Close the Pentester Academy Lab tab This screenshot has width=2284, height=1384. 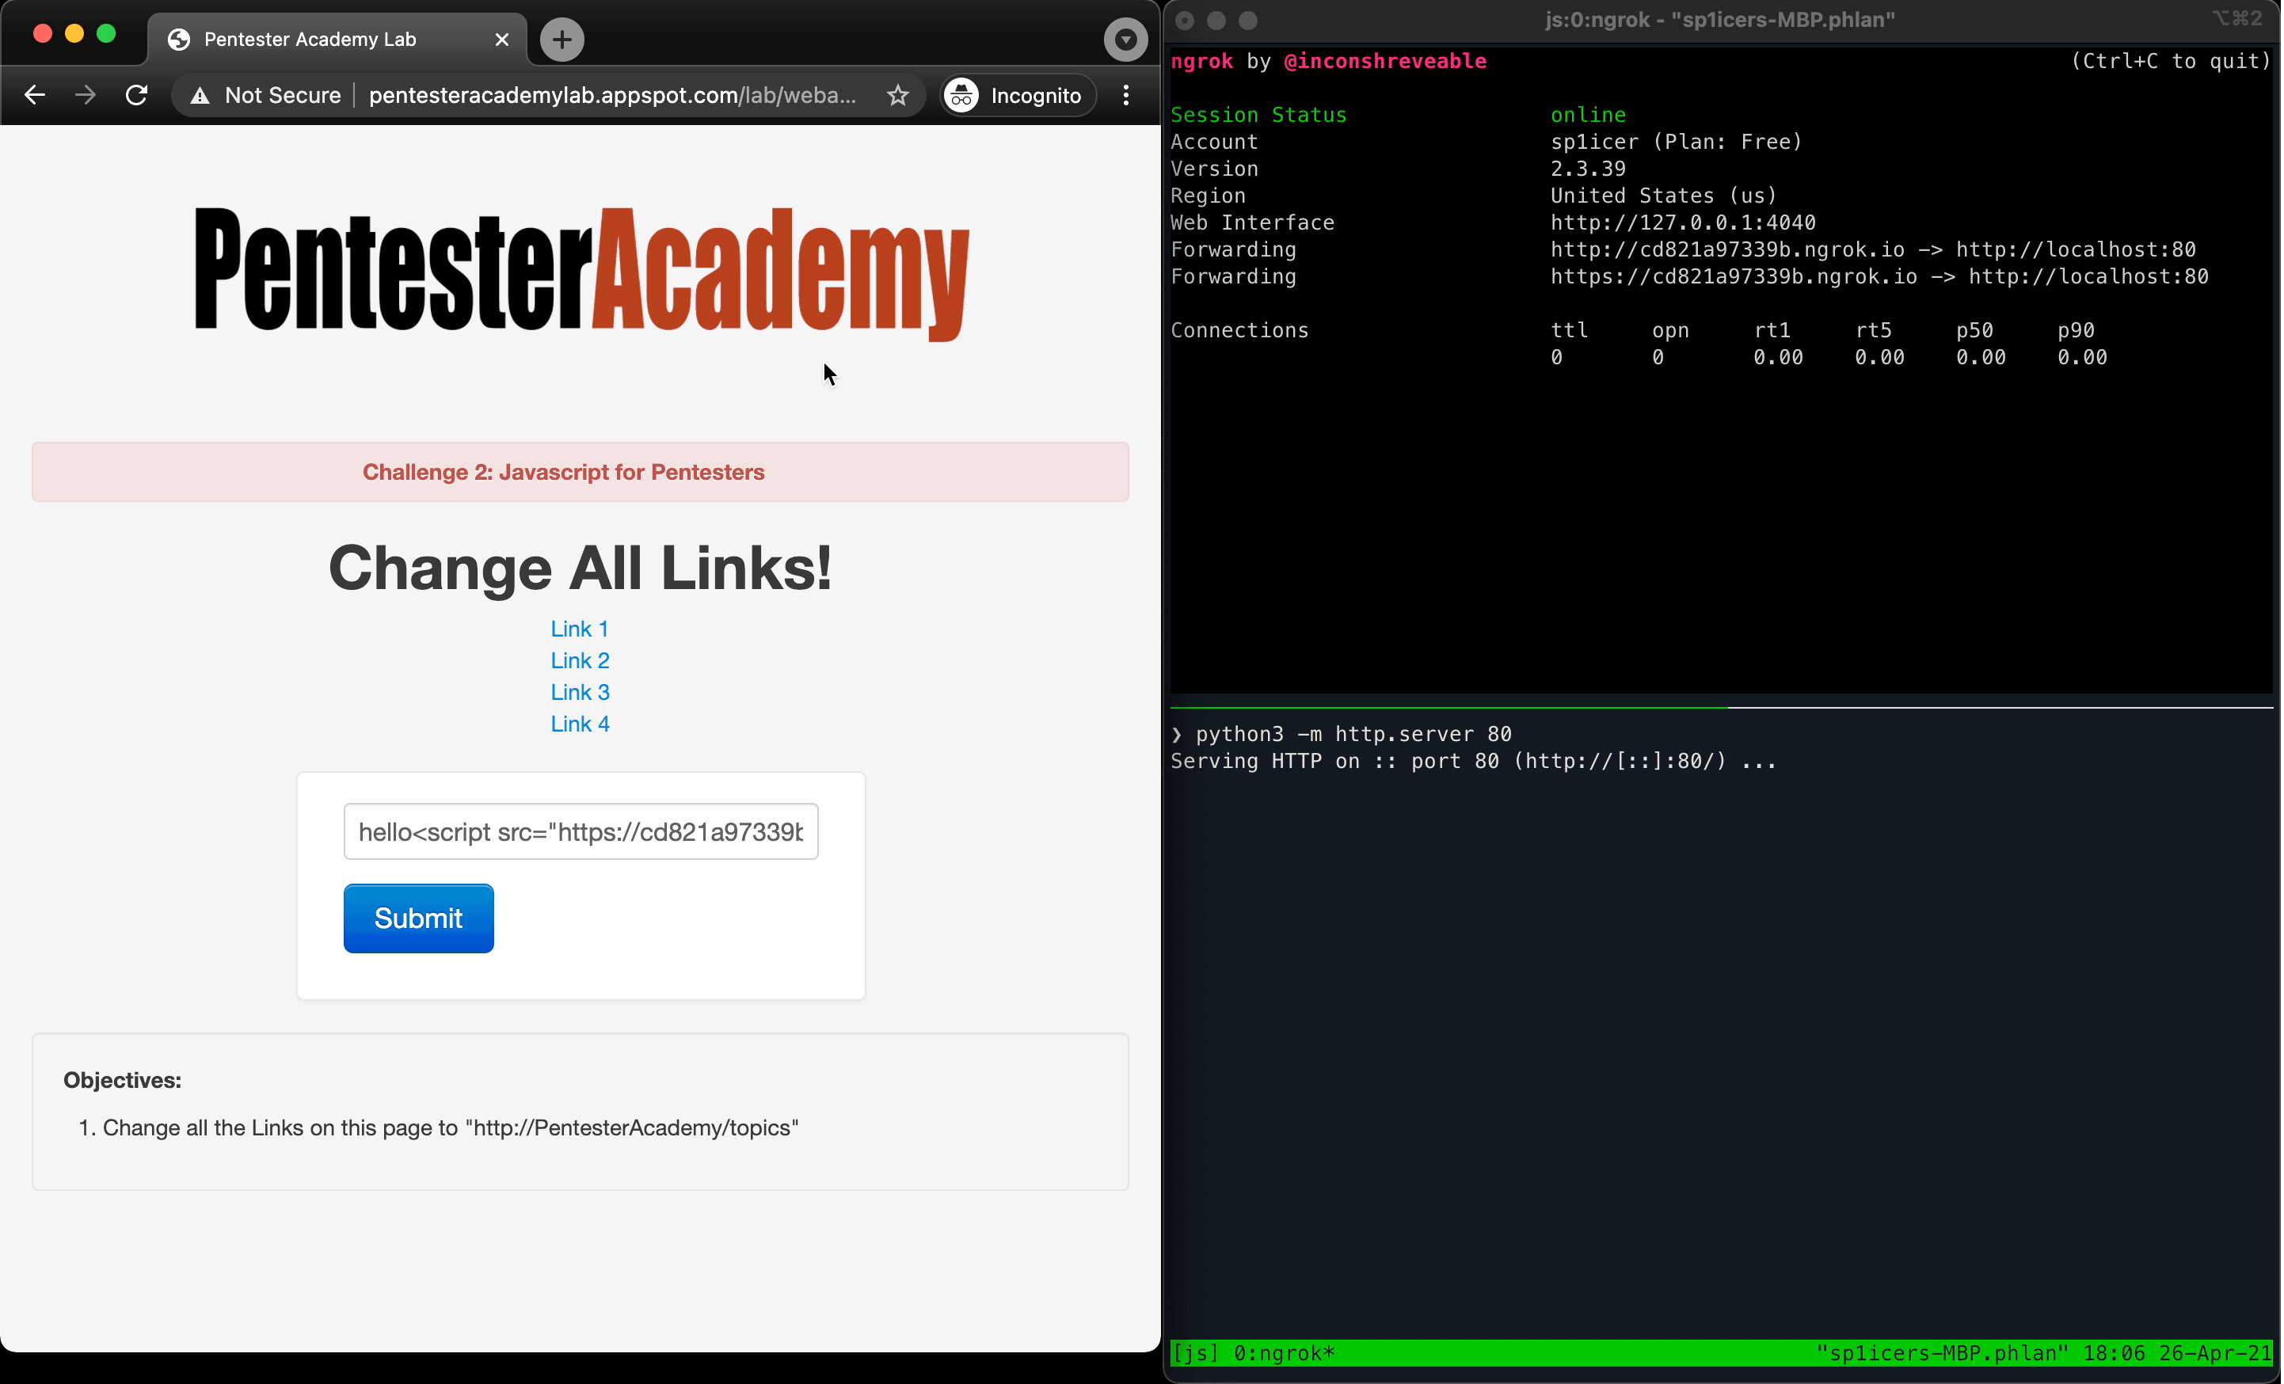coord(501,40)
